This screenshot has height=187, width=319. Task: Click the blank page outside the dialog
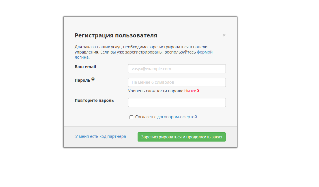[x=277, y=86]
